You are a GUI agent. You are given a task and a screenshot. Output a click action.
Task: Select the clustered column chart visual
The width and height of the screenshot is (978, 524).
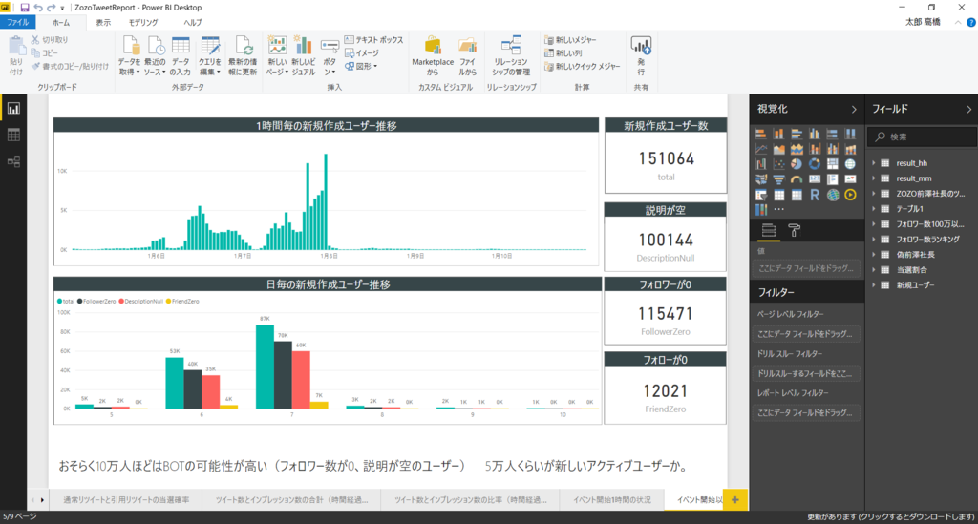coord(815,134)
